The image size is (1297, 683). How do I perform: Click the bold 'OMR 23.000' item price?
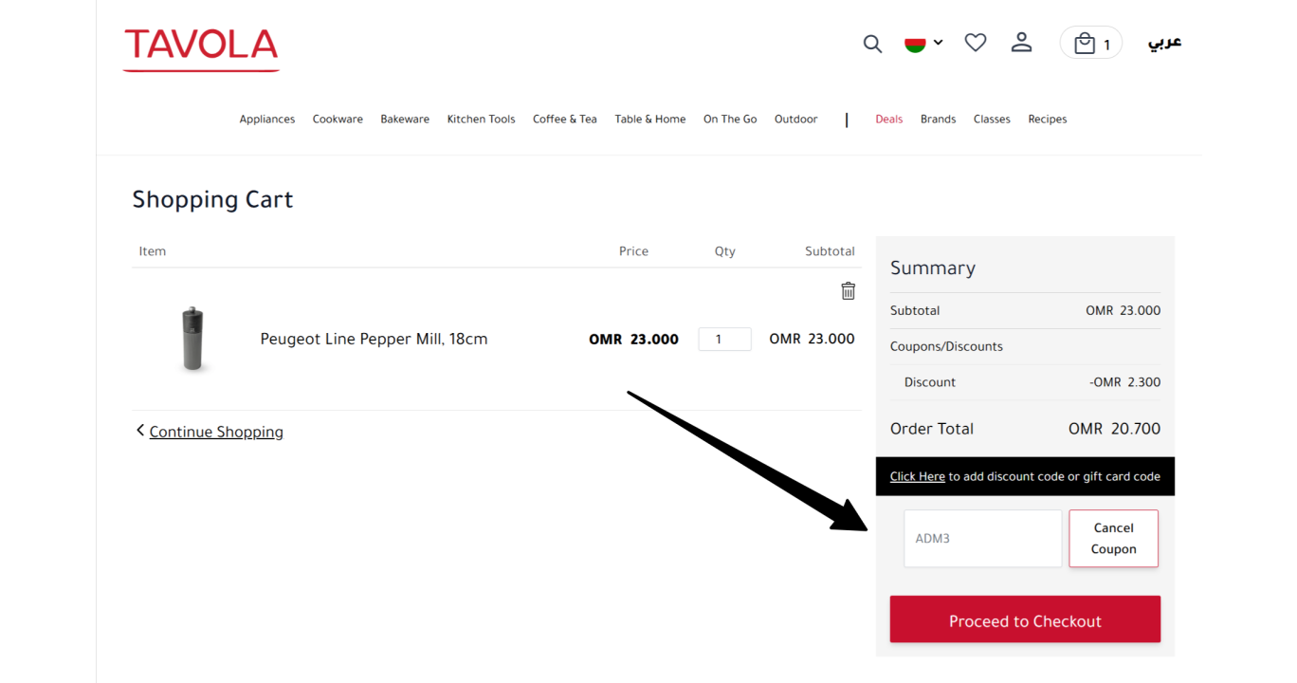click(x=634, y=340)
